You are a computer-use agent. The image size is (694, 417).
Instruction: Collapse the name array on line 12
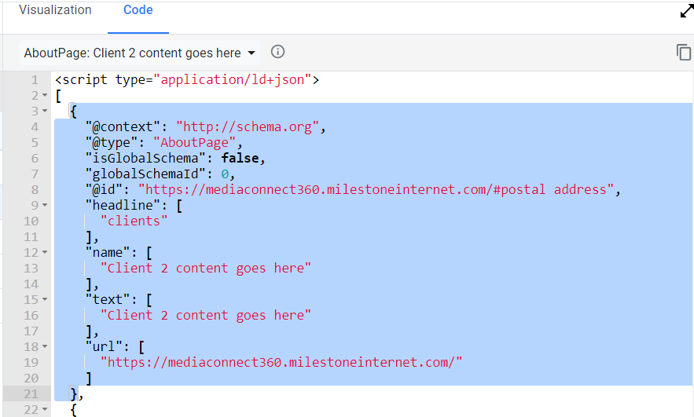[x=45, y=253]
